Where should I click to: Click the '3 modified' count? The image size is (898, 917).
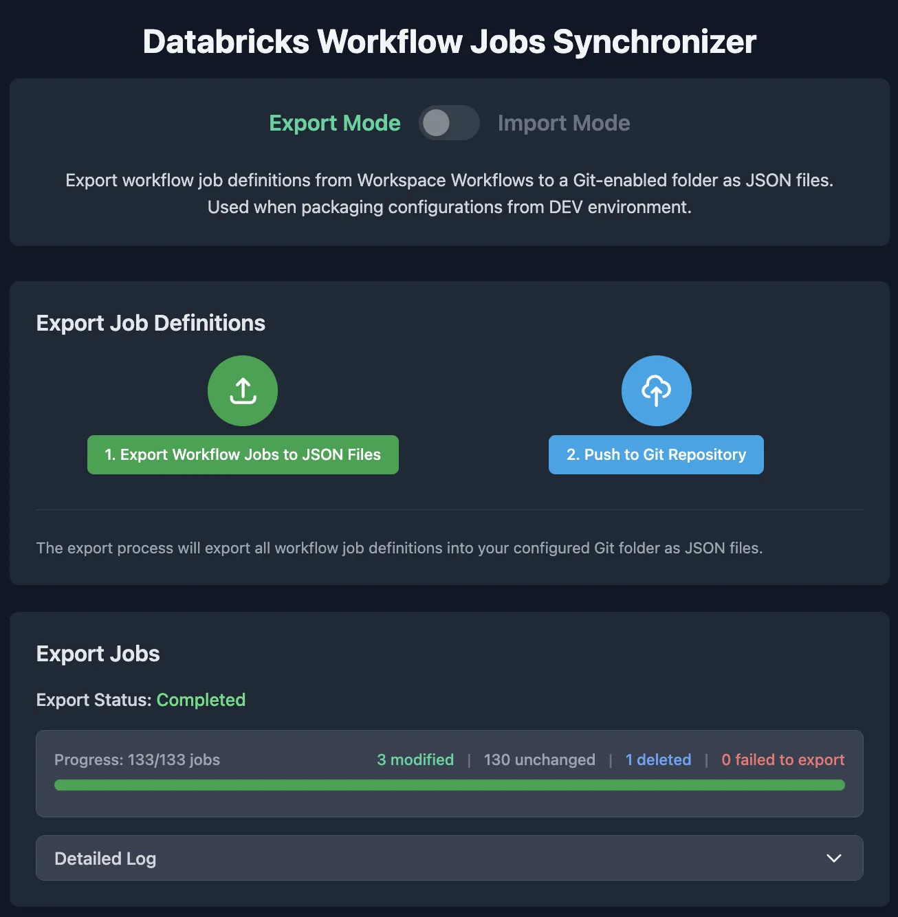(415, 760)
